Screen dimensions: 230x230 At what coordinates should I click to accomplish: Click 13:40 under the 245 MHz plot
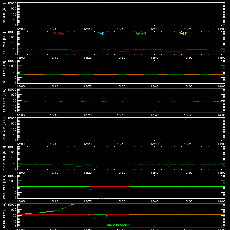click(154, 29)
